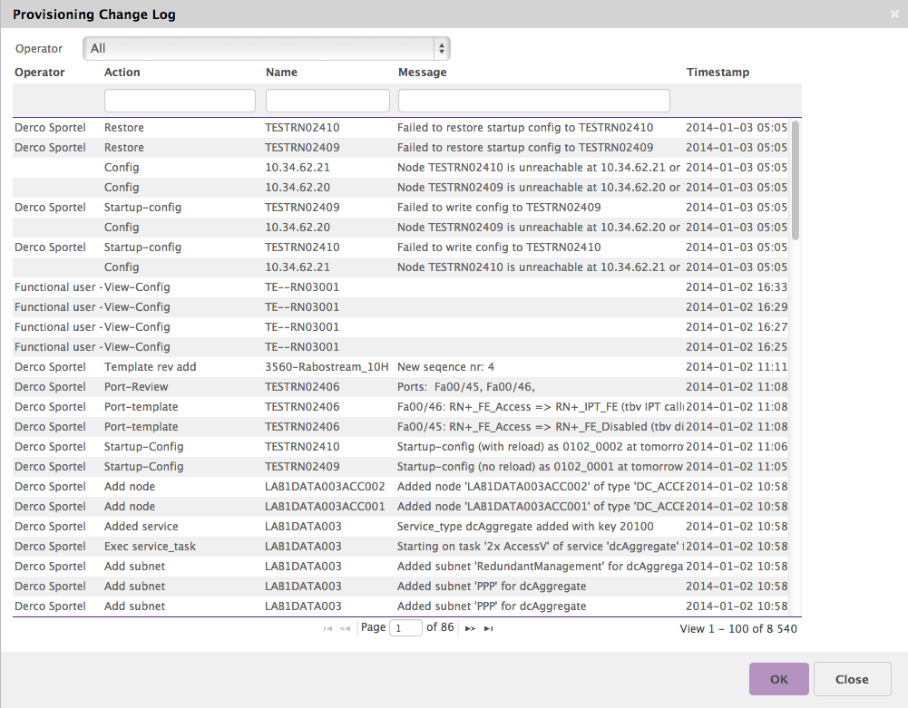
Task: Sort by Timestamp column header
Action: pyautogui.click(x=718, y=73)
